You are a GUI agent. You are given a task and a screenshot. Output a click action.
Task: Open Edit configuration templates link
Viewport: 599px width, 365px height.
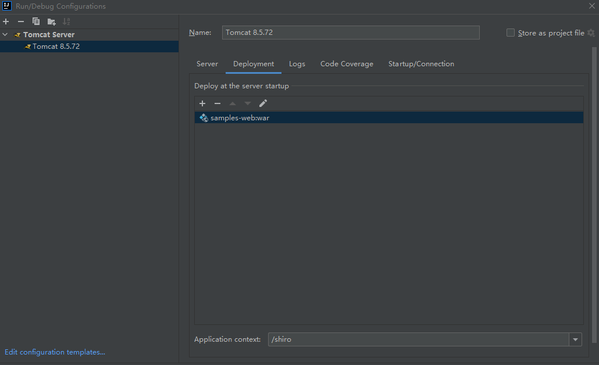[x=55, y=352]
